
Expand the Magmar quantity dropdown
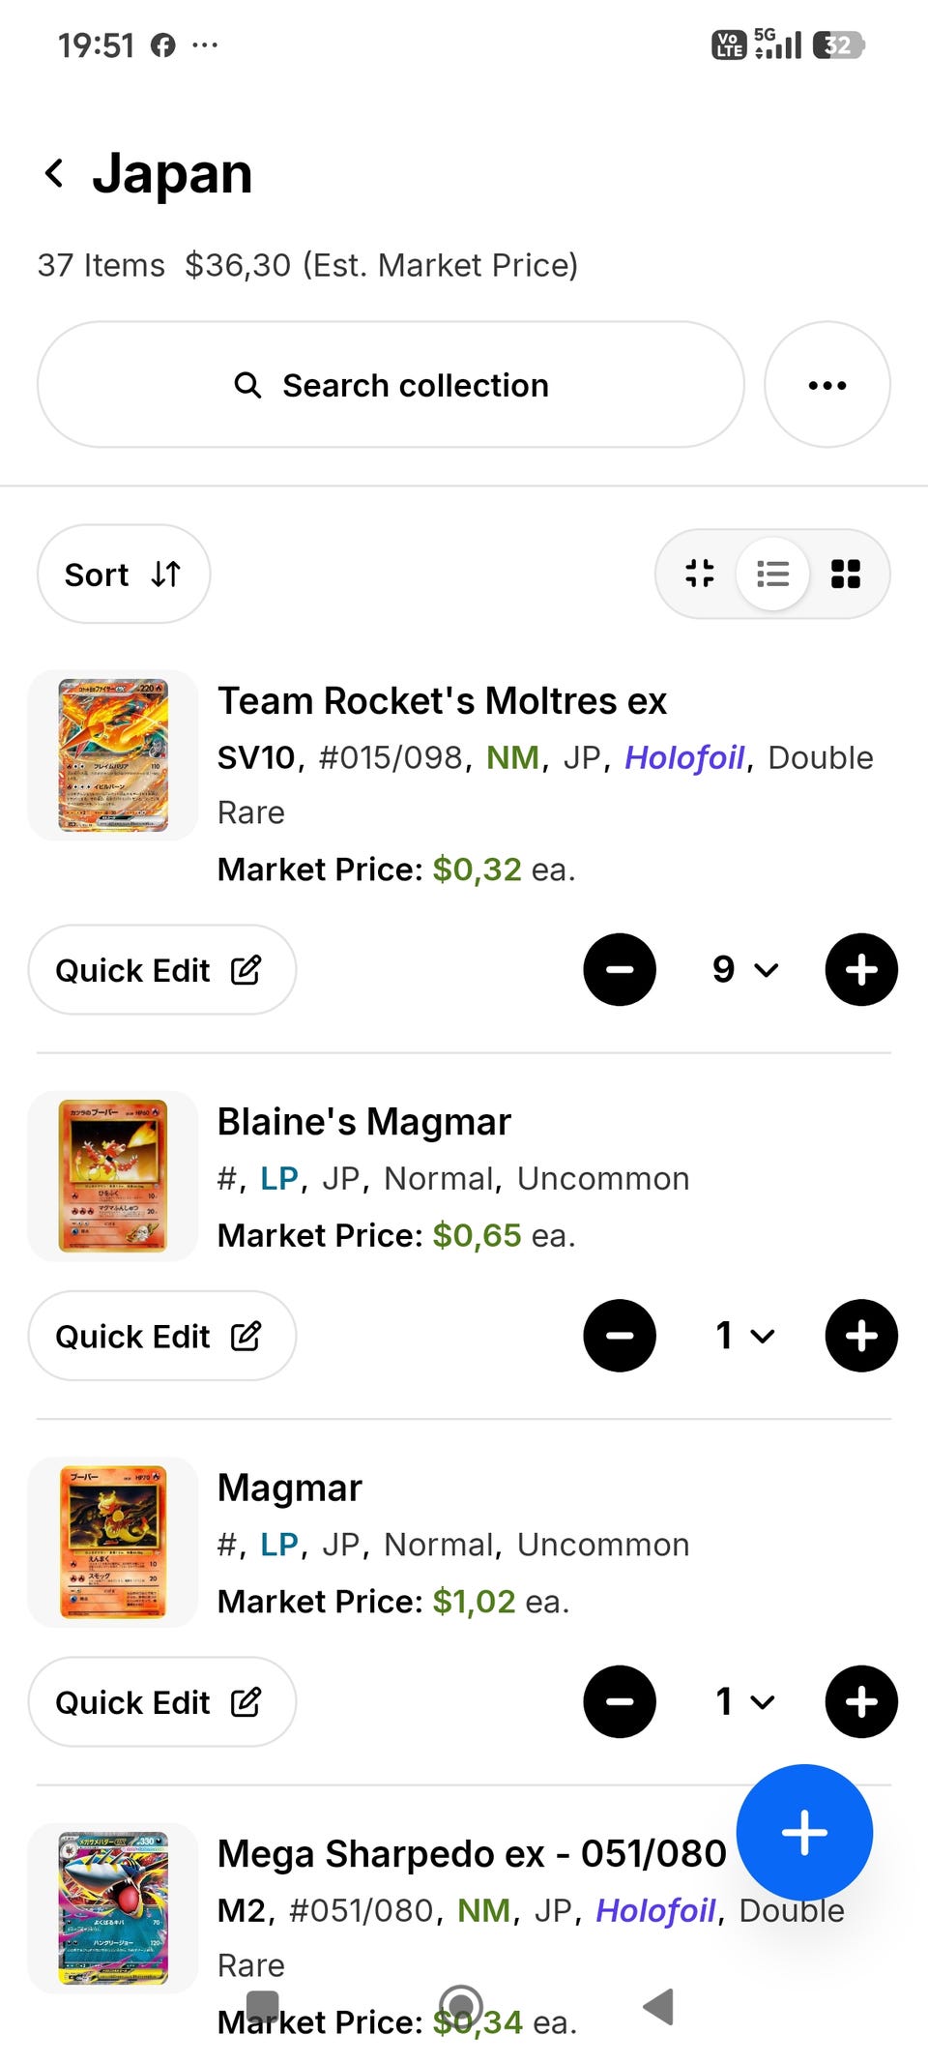coord(743,1701)
